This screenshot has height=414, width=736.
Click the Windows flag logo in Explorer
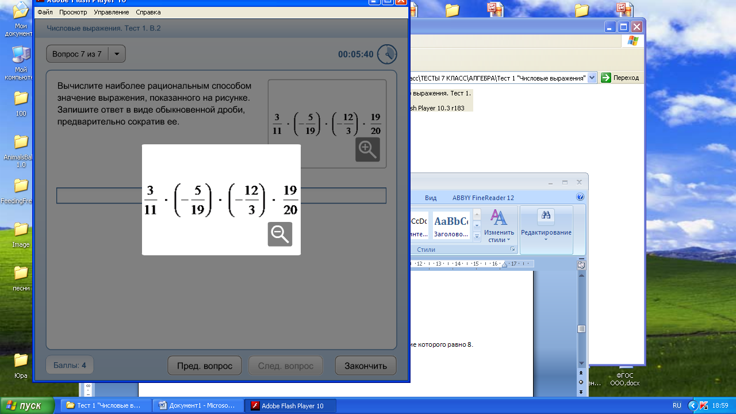(632, 41)
